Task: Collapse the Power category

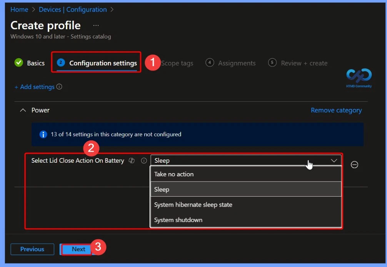Action: [x=23, y=110]
